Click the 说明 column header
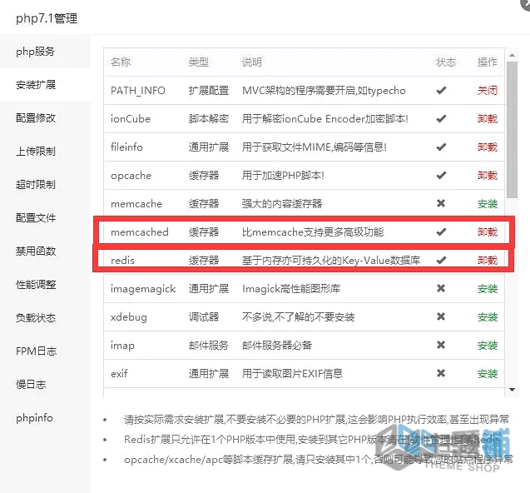530x493 pixels. click(252, 62)
